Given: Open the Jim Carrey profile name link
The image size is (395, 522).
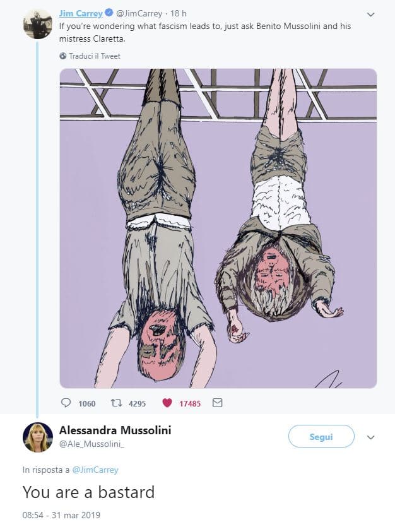Looking at the screenshot, I should [80, 14].
